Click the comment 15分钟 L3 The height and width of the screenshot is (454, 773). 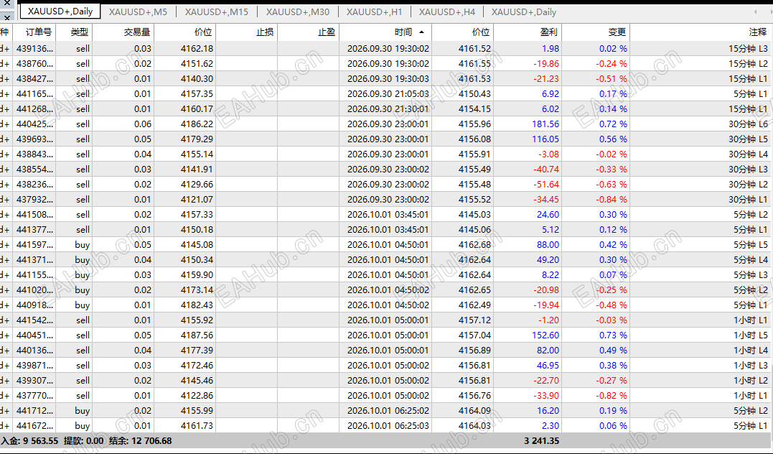pyautogui.click(x=748, y=49)
